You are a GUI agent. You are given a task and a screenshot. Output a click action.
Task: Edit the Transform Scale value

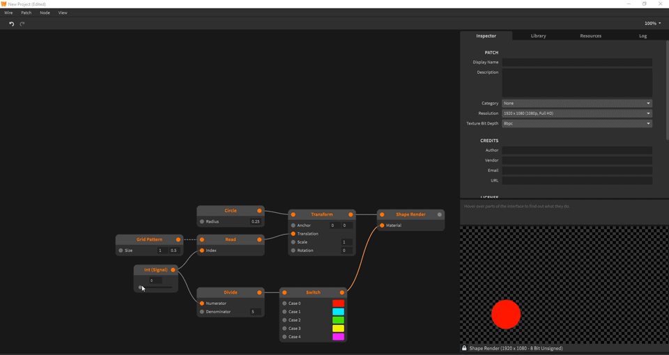pyautogui.click(x=346, y=242)
